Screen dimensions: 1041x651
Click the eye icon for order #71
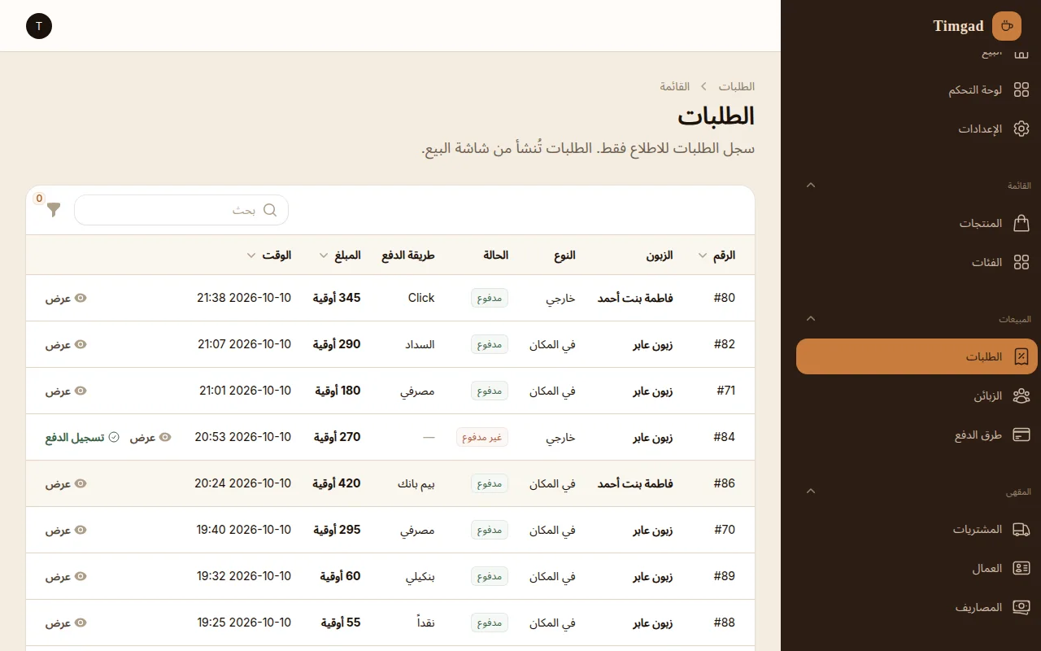pyautogui.click(x=81, y=391)
